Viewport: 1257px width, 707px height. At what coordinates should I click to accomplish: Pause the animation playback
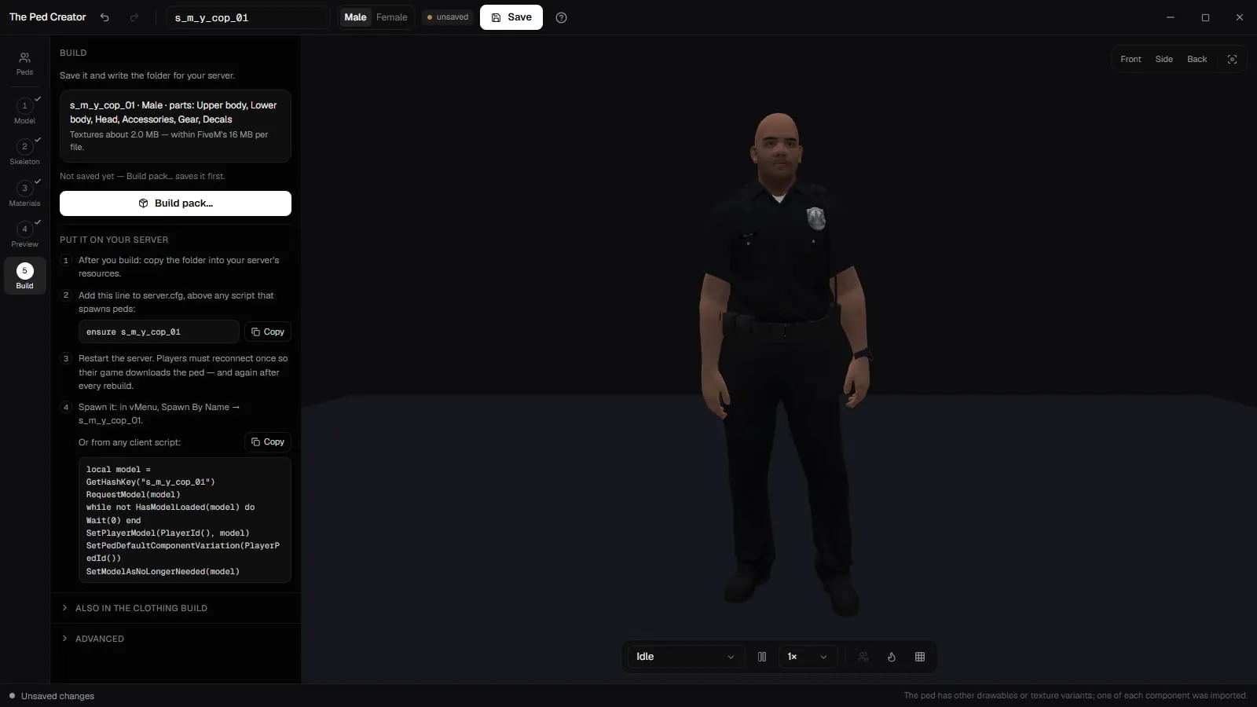click(x=761, y=657)
